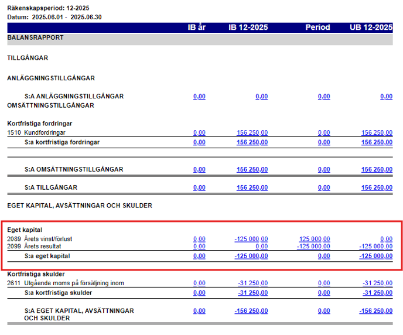Viewport: 403px width, 335px height.
Task: Open 2099 Årets resultat IB år value
Action: point(199,247)
